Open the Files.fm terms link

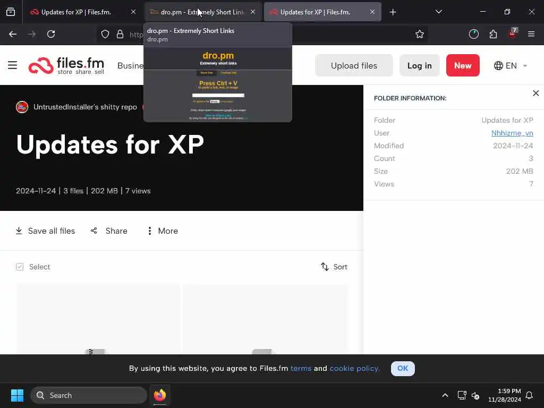pyautogui.click(x=301, y=369)
